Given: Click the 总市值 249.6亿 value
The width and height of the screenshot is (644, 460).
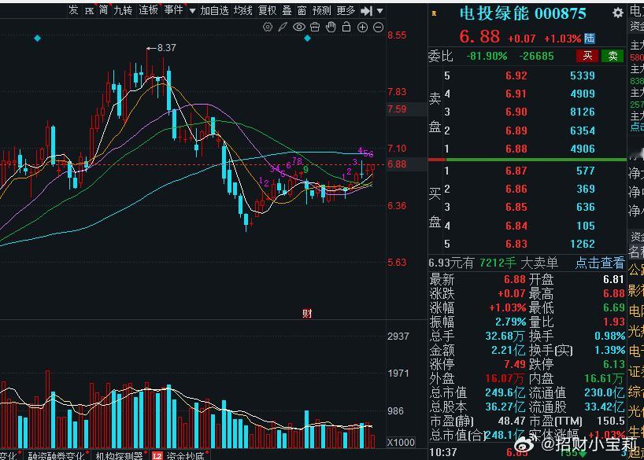Looking at the screenshot, I should point(505,392).
